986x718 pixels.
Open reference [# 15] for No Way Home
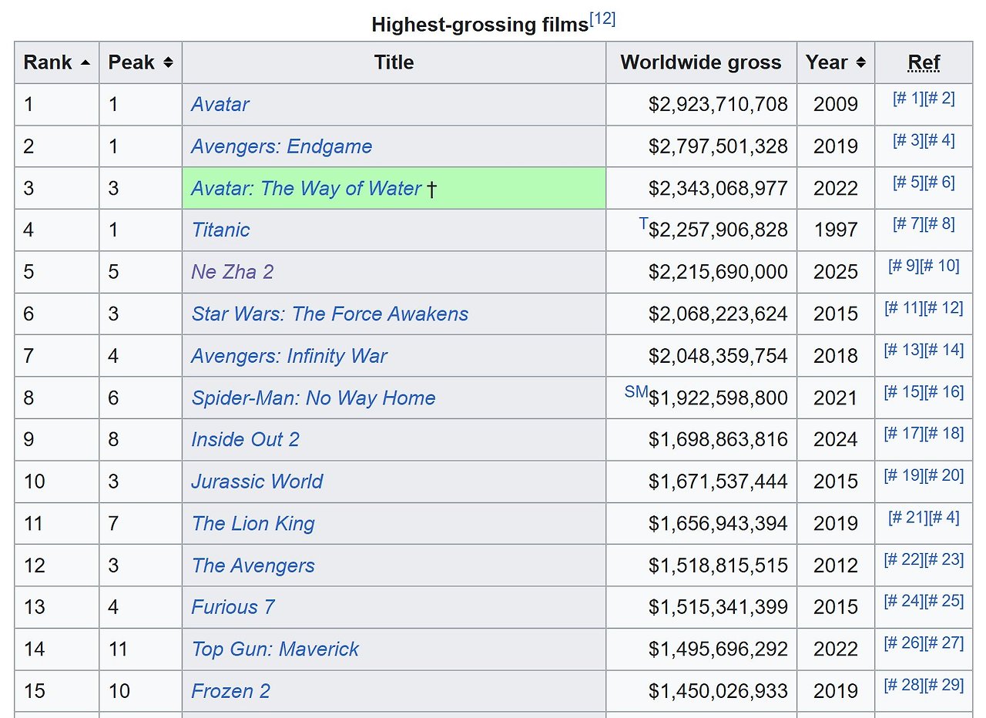point(904,391)
